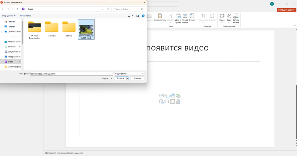Click Видео button in Мультимедиа group

[222, 18]
